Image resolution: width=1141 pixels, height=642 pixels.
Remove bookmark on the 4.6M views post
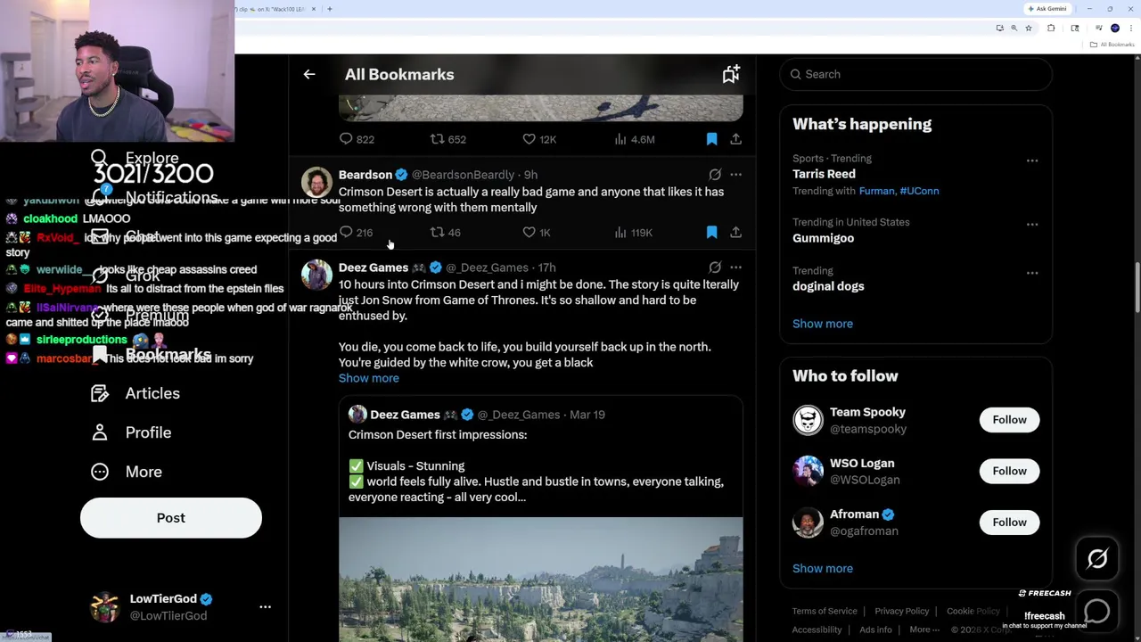(711, 139)
